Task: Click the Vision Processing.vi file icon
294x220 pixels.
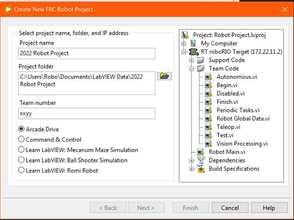Action: coord(208,144)
